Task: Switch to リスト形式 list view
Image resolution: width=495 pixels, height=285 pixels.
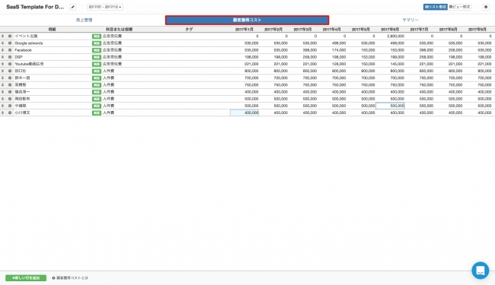Action: (436, 7)
